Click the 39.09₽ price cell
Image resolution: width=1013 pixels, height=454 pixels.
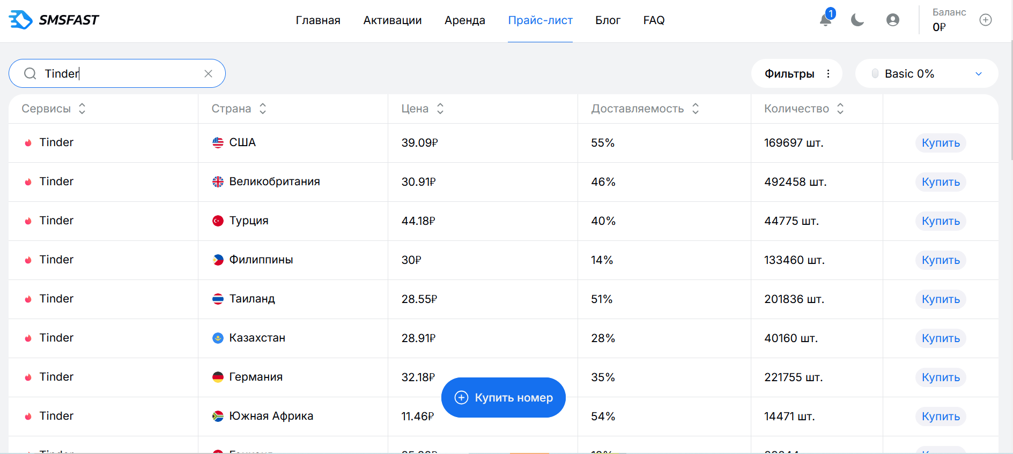pyautogui.click(x=419, y=143)
